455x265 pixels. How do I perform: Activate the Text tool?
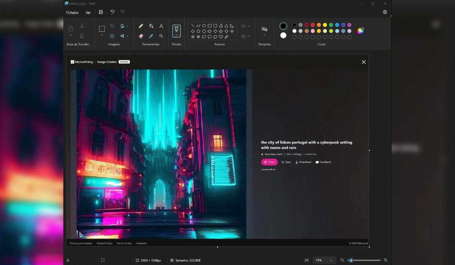point(161,26)
